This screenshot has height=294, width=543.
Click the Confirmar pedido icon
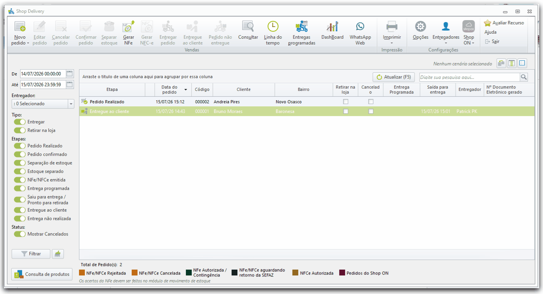coord(86,26)
